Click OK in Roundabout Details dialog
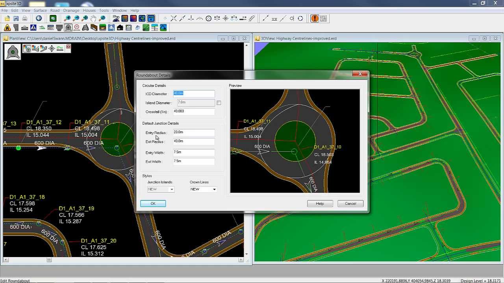The height and width of the screenshot is (283, 504). point(153,204)
